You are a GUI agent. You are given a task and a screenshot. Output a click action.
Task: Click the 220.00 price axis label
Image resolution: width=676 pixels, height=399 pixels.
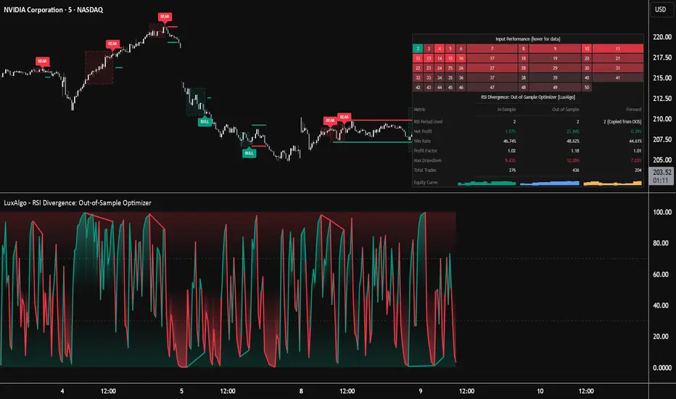click(662, 37)
